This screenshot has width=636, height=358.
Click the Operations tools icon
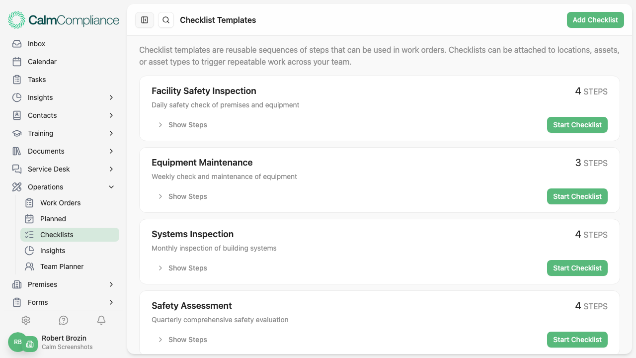[17, 187]
